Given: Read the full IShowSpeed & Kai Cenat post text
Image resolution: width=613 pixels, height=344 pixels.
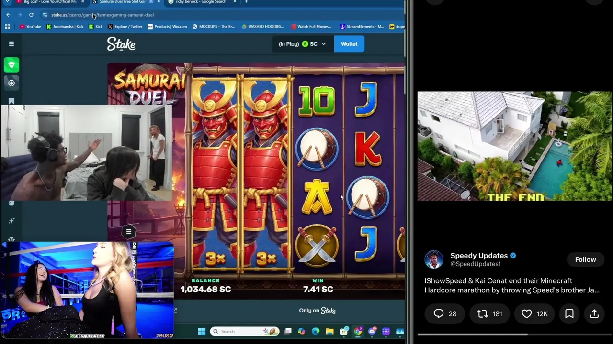Looking at the screenshot, I should [x=511, y=285].
